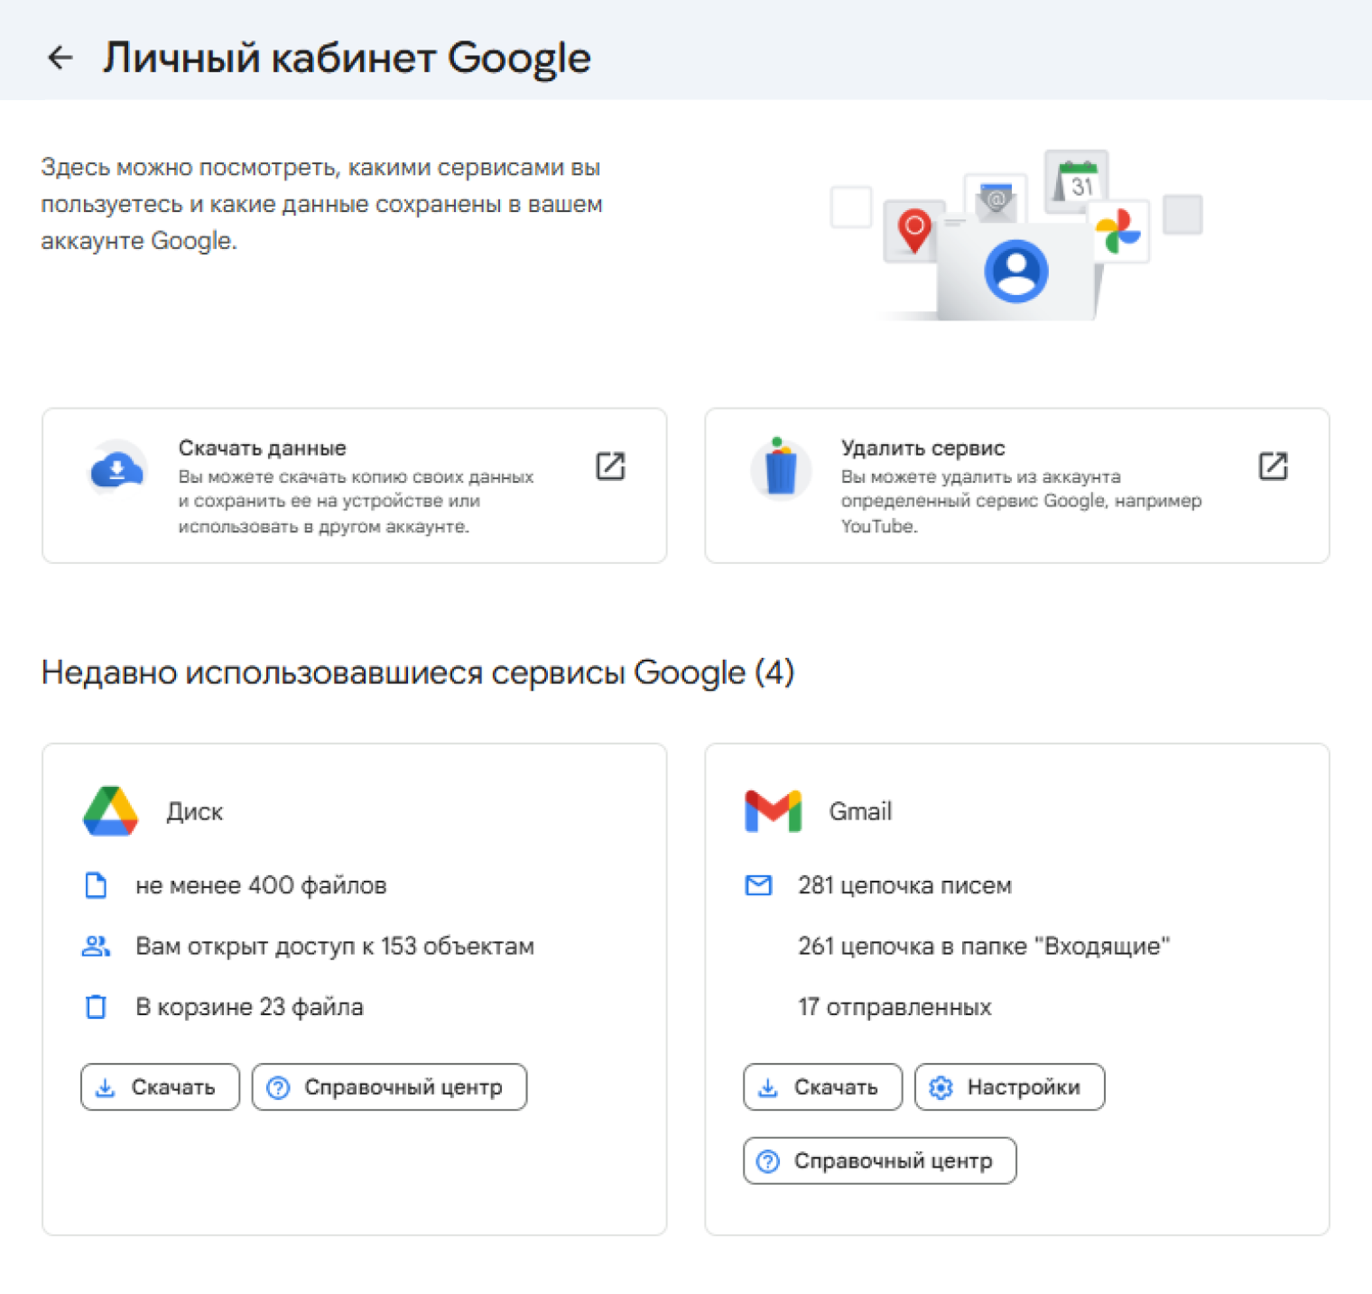Image resolution: width=1372 pixels, height=1294 pixels.
Task: Click the question mark icon on Gmail Справочный центр
Action: pos(768,1161)
